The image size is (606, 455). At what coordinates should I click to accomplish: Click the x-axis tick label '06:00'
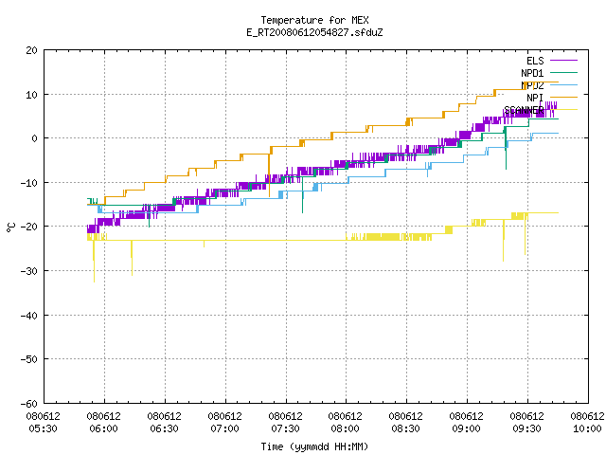point(103,428)
